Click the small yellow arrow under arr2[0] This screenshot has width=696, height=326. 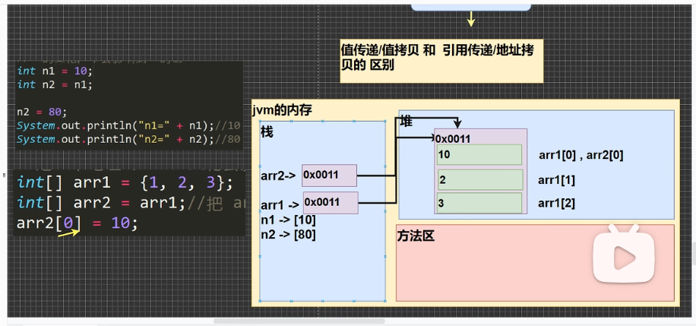tap(68, 233)
